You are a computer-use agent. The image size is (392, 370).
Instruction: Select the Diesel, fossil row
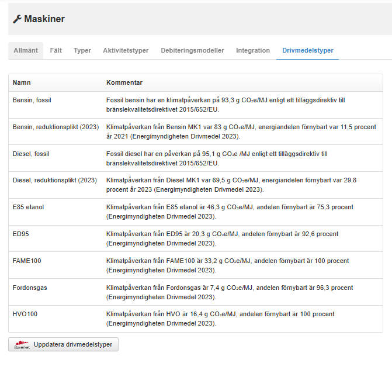click(x=31, y=154)
